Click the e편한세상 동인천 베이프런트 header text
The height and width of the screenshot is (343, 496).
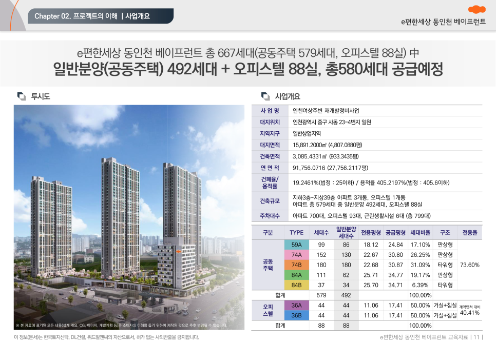click(x=443, y=22)
